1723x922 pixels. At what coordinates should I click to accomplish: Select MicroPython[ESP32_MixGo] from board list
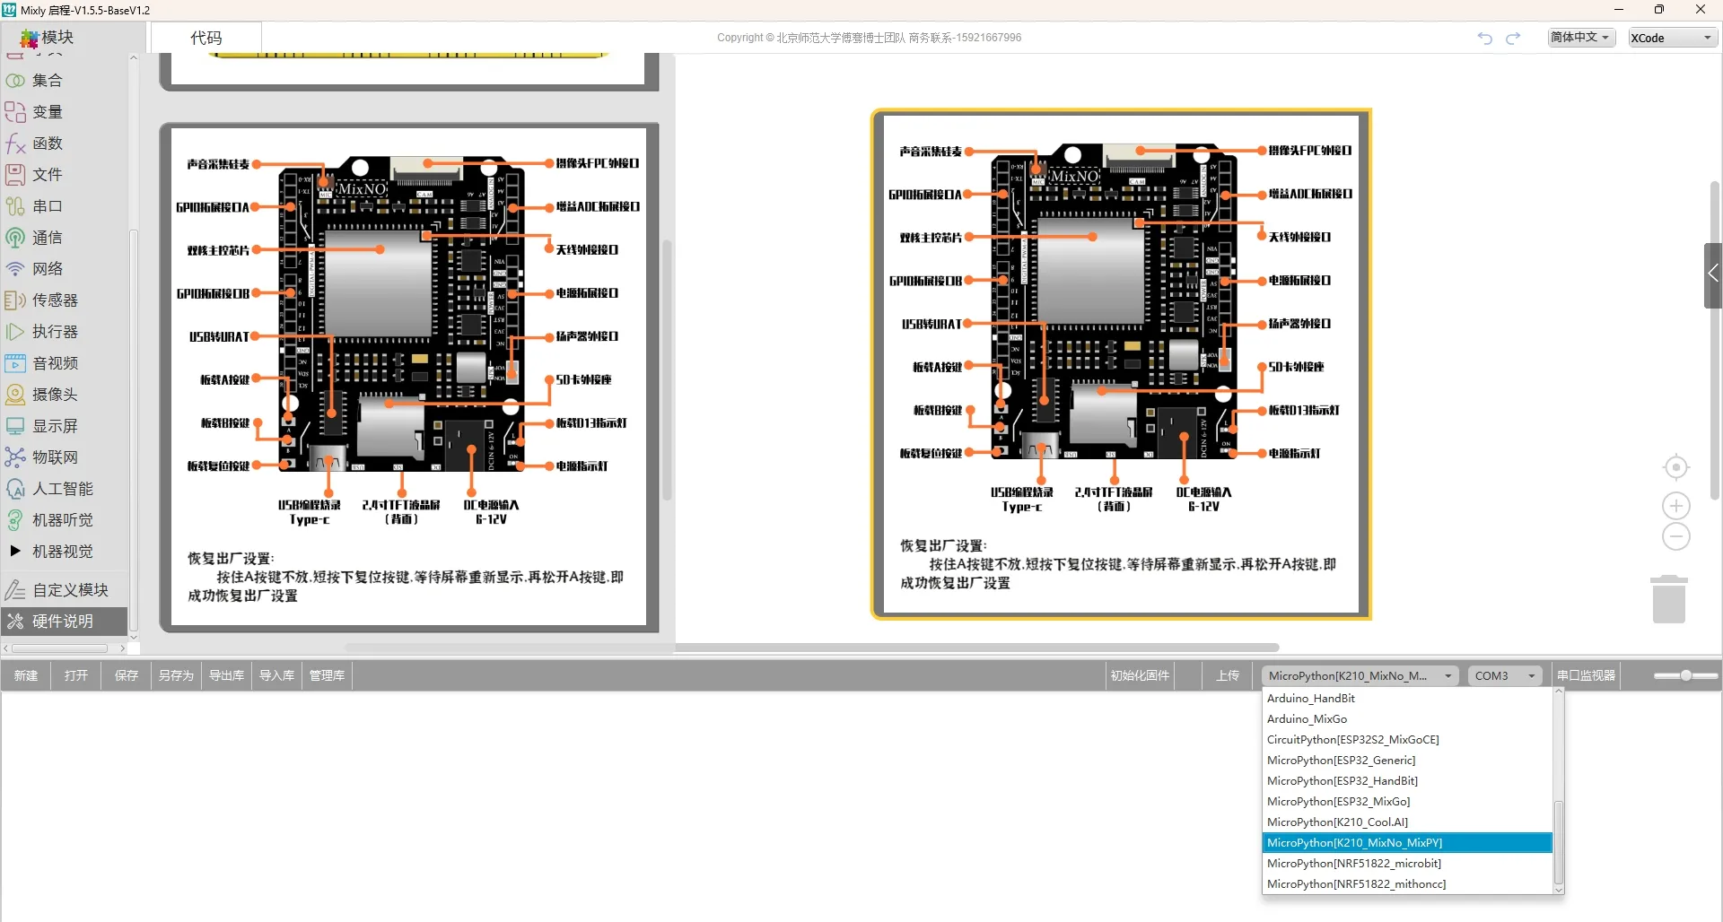(1338, 802)
